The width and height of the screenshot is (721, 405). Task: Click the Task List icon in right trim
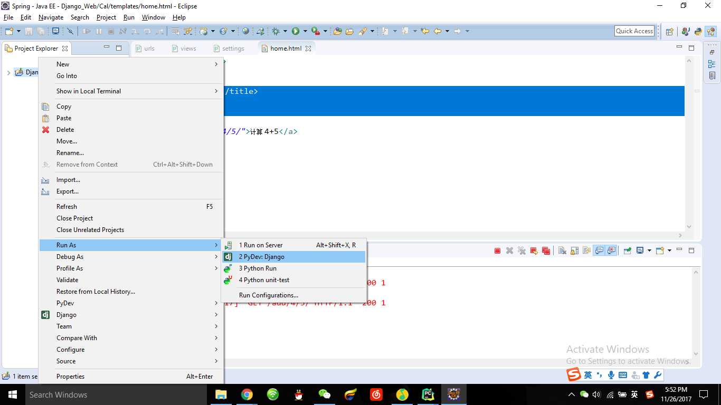[x=712, y=76]
